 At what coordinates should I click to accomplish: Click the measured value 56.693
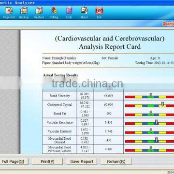109,96
